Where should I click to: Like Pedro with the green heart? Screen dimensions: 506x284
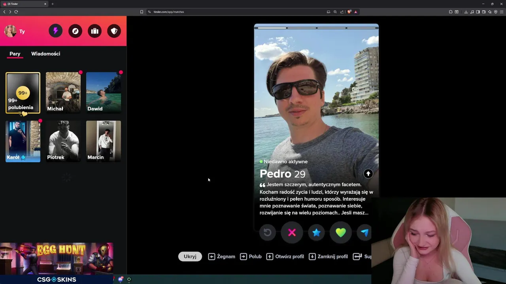coord(341,233)
